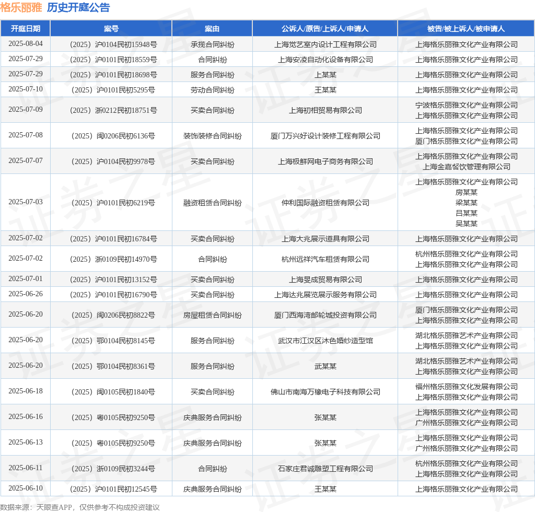Select date cell 2025-06-26
The height and width of the screenshot is (512, 535).
click(x=26, y=294)
